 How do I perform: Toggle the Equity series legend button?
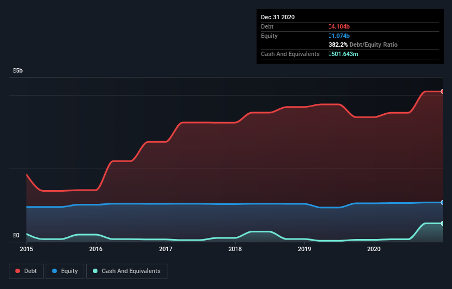click(65, 271)
